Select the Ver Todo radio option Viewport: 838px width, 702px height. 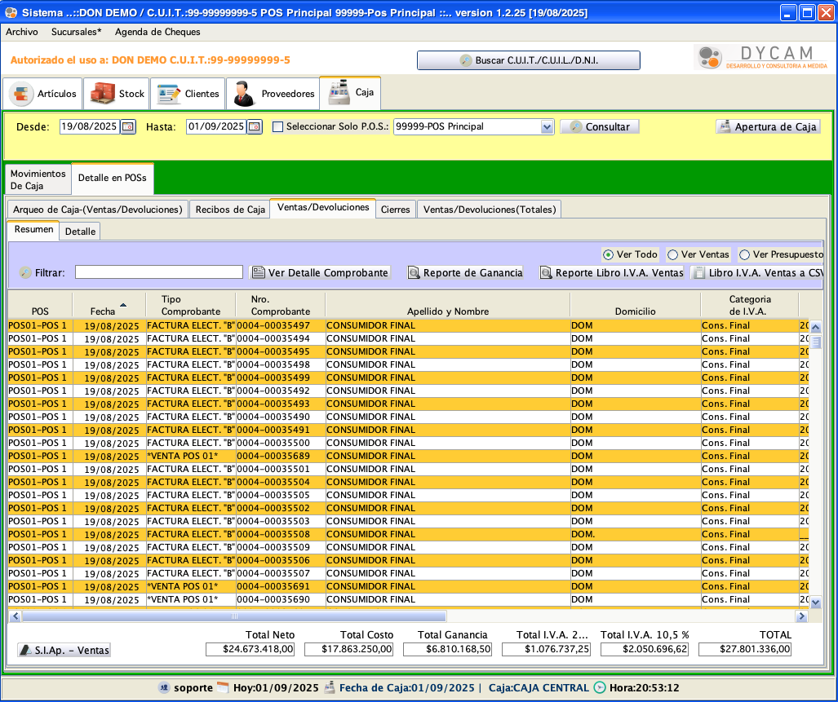click(x=608, y=254)
